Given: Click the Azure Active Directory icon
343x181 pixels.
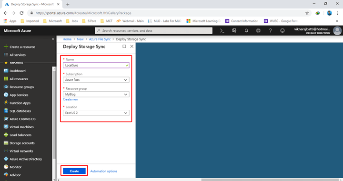Looking at the screenshot, I should point(6,159).
